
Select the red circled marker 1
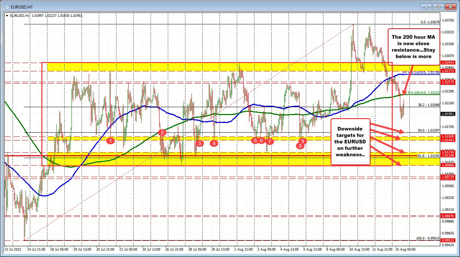(x=110, y=141)
